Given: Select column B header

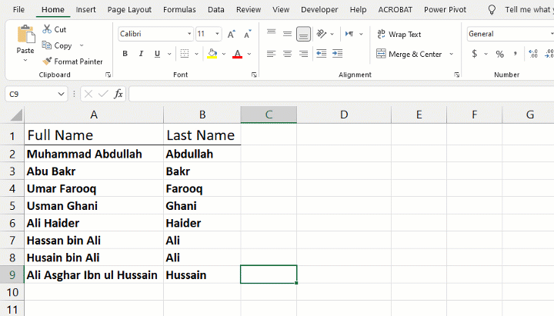Looking at the screenshot, I should [202, 115].
